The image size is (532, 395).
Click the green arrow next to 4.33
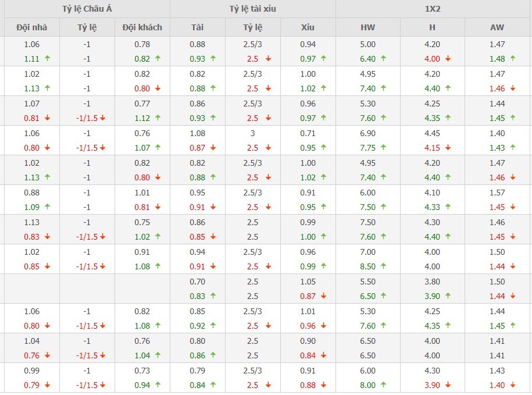click(448, 207)
